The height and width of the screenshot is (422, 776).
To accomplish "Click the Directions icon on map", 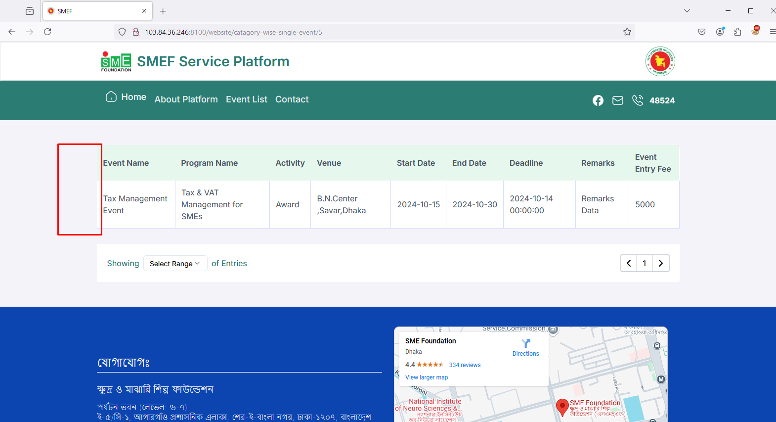I will point(526,343).
